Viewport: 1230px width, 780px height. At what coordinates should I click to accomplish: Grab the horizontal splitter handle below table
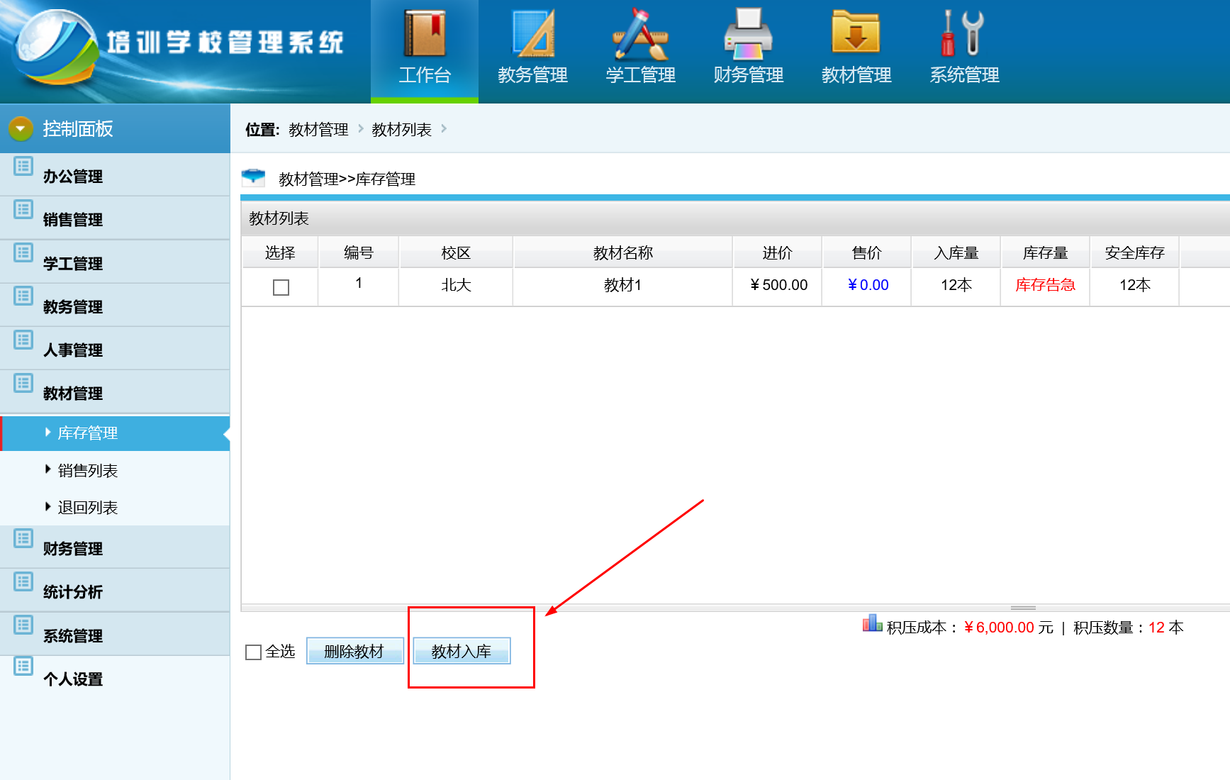click(1022, 608)
